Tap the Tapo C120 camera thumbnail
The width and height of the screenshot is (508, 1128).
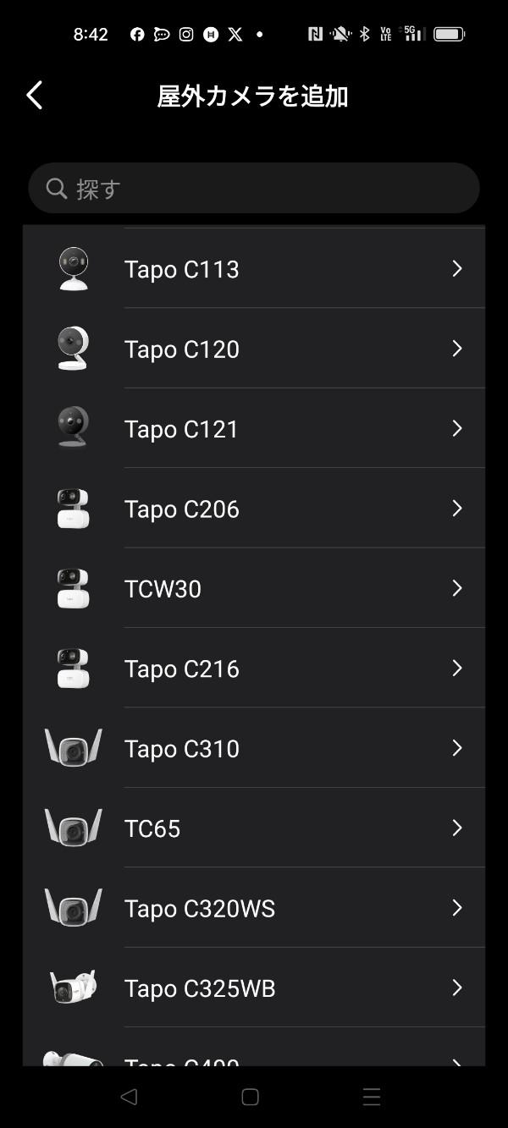click(74, 349)
